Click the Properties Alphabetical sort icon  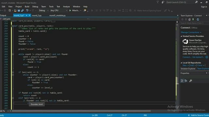(186, 81)
